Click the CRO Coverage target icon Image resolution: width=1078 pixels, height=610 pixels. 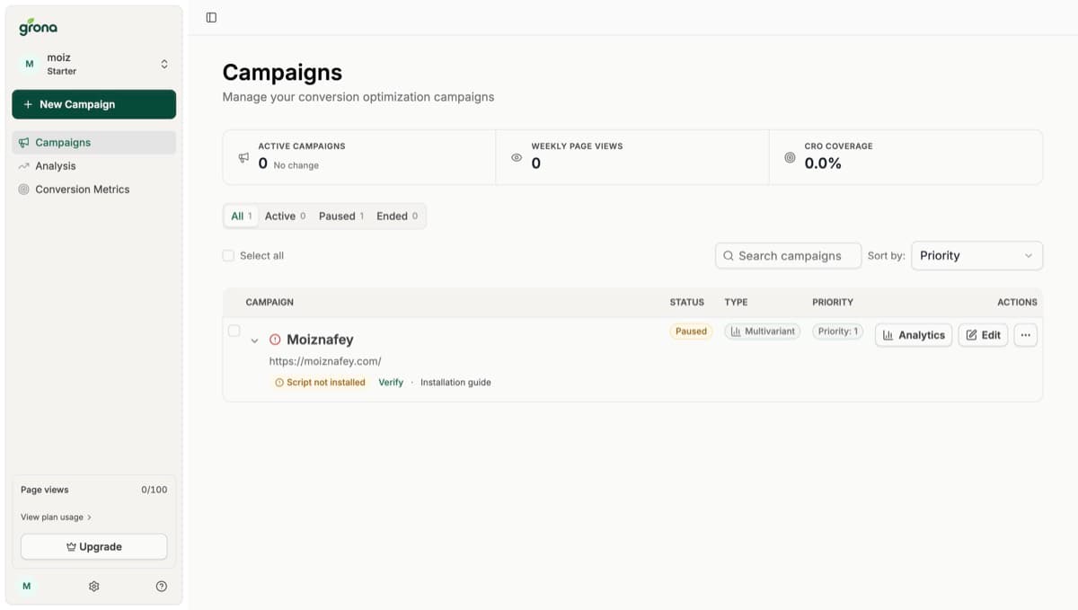[790, 157]
